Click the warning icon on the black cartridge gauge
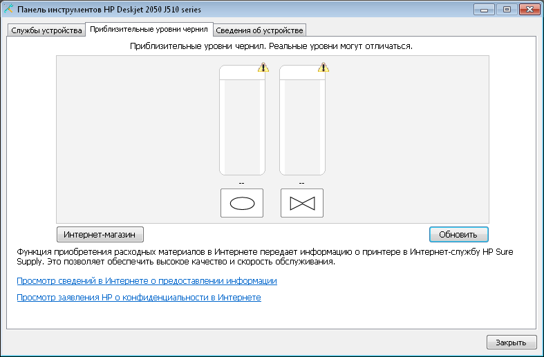The image size is (544, 357). pyautogui.click(x=263, y=67)
